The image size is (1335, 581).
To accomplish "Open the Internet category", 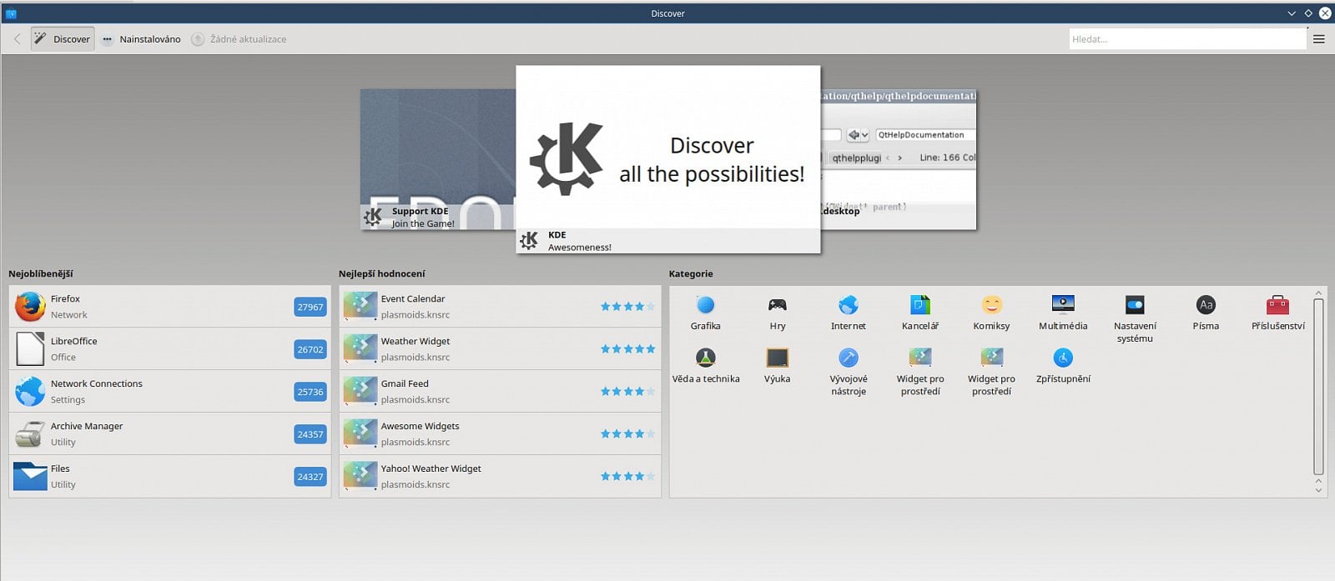I will [849, 313].
